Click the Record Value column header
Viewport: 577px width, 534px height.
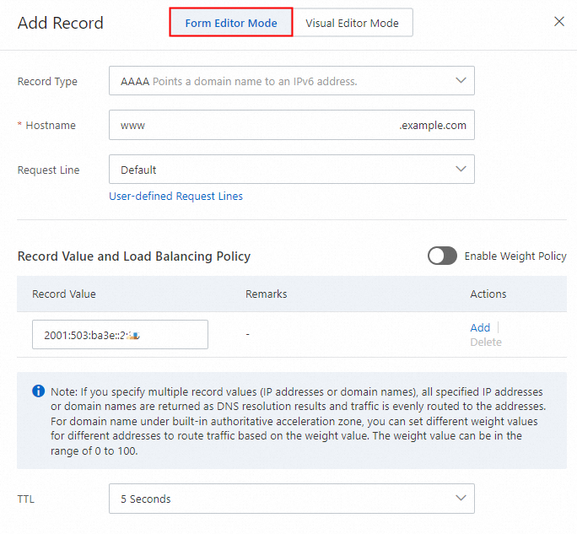[64, 294]
